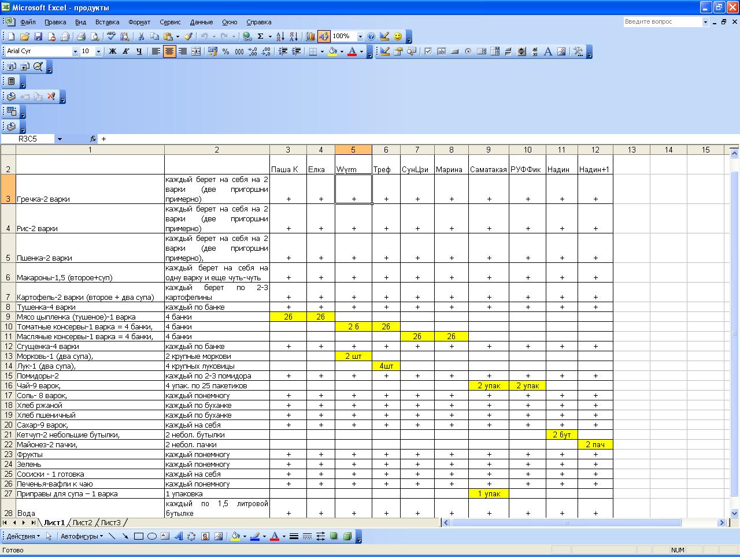Insert hyperlink with globe icon

[247, 36]
